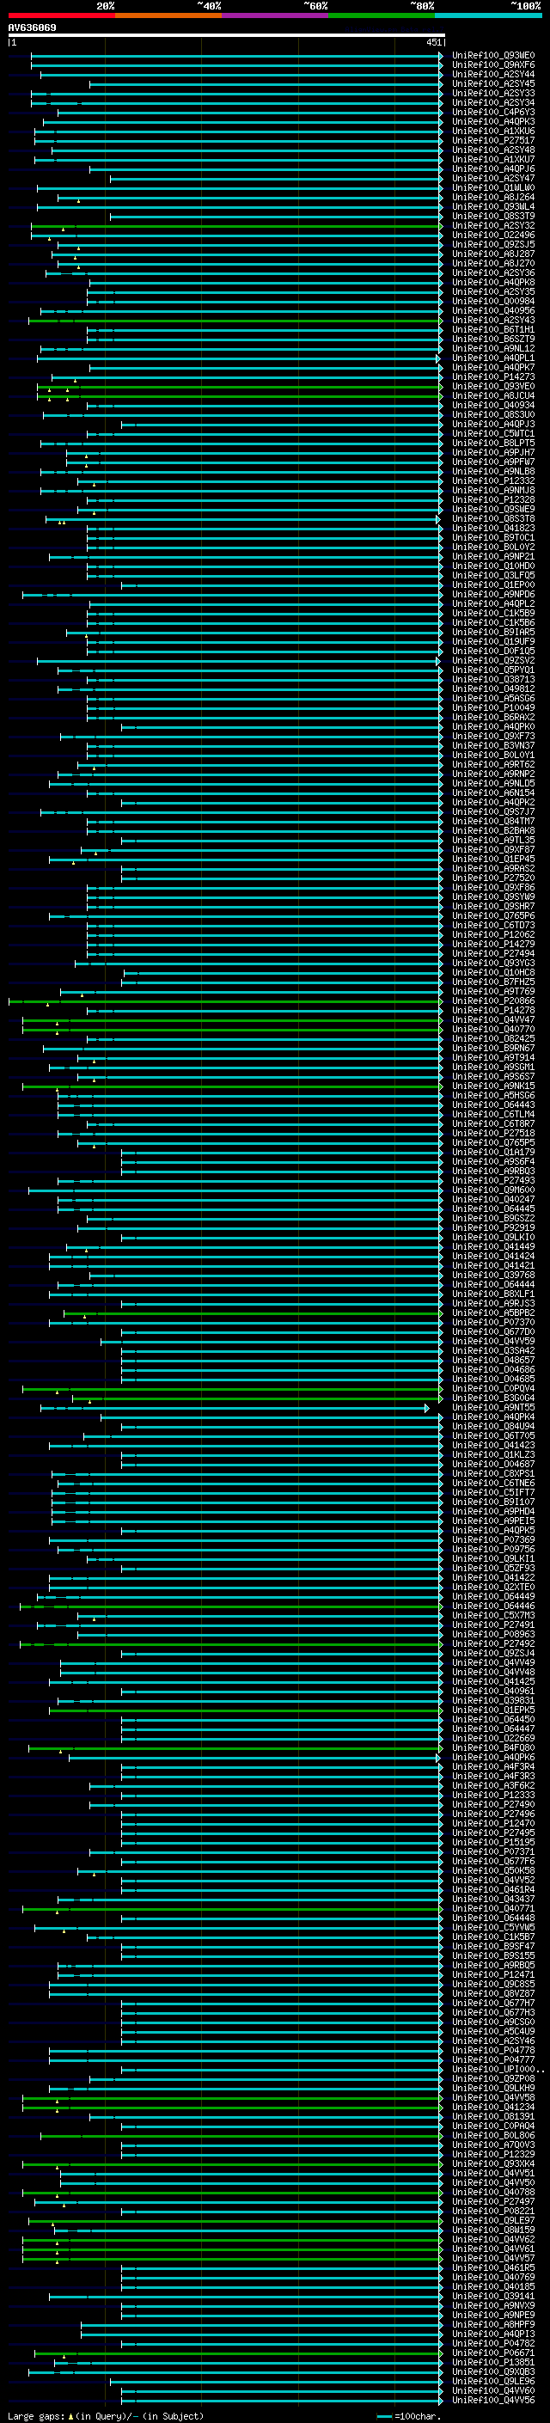Select hit label UniRef100_Q8W159
This screenshot has width=550, height=2423.
[x=493, y=2230]
